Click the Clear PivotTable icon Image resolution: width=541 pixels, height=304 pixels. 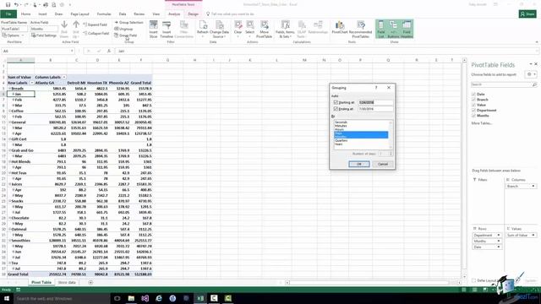(238, 29)
